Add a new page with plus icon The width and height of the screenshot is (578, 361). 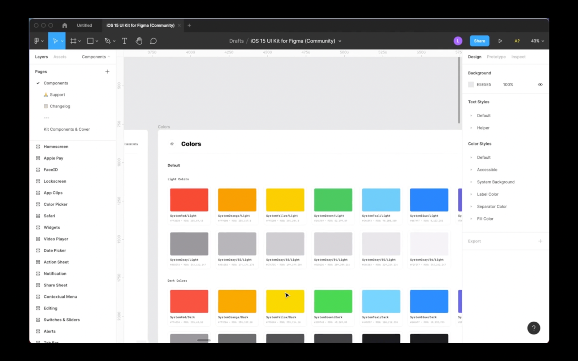point(107,71)
